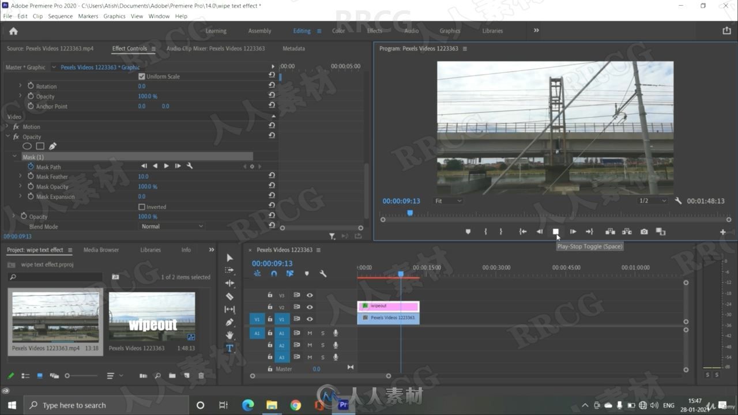Expand the Mask Opacity property
The height and width of the screenshot is (415, 738).
21,186
